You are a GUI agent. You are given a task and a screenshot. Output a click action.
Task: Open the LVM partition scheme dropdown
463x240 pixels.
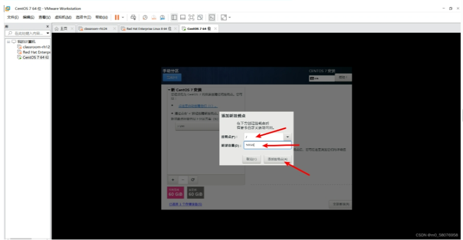click(x=197, y=126)
